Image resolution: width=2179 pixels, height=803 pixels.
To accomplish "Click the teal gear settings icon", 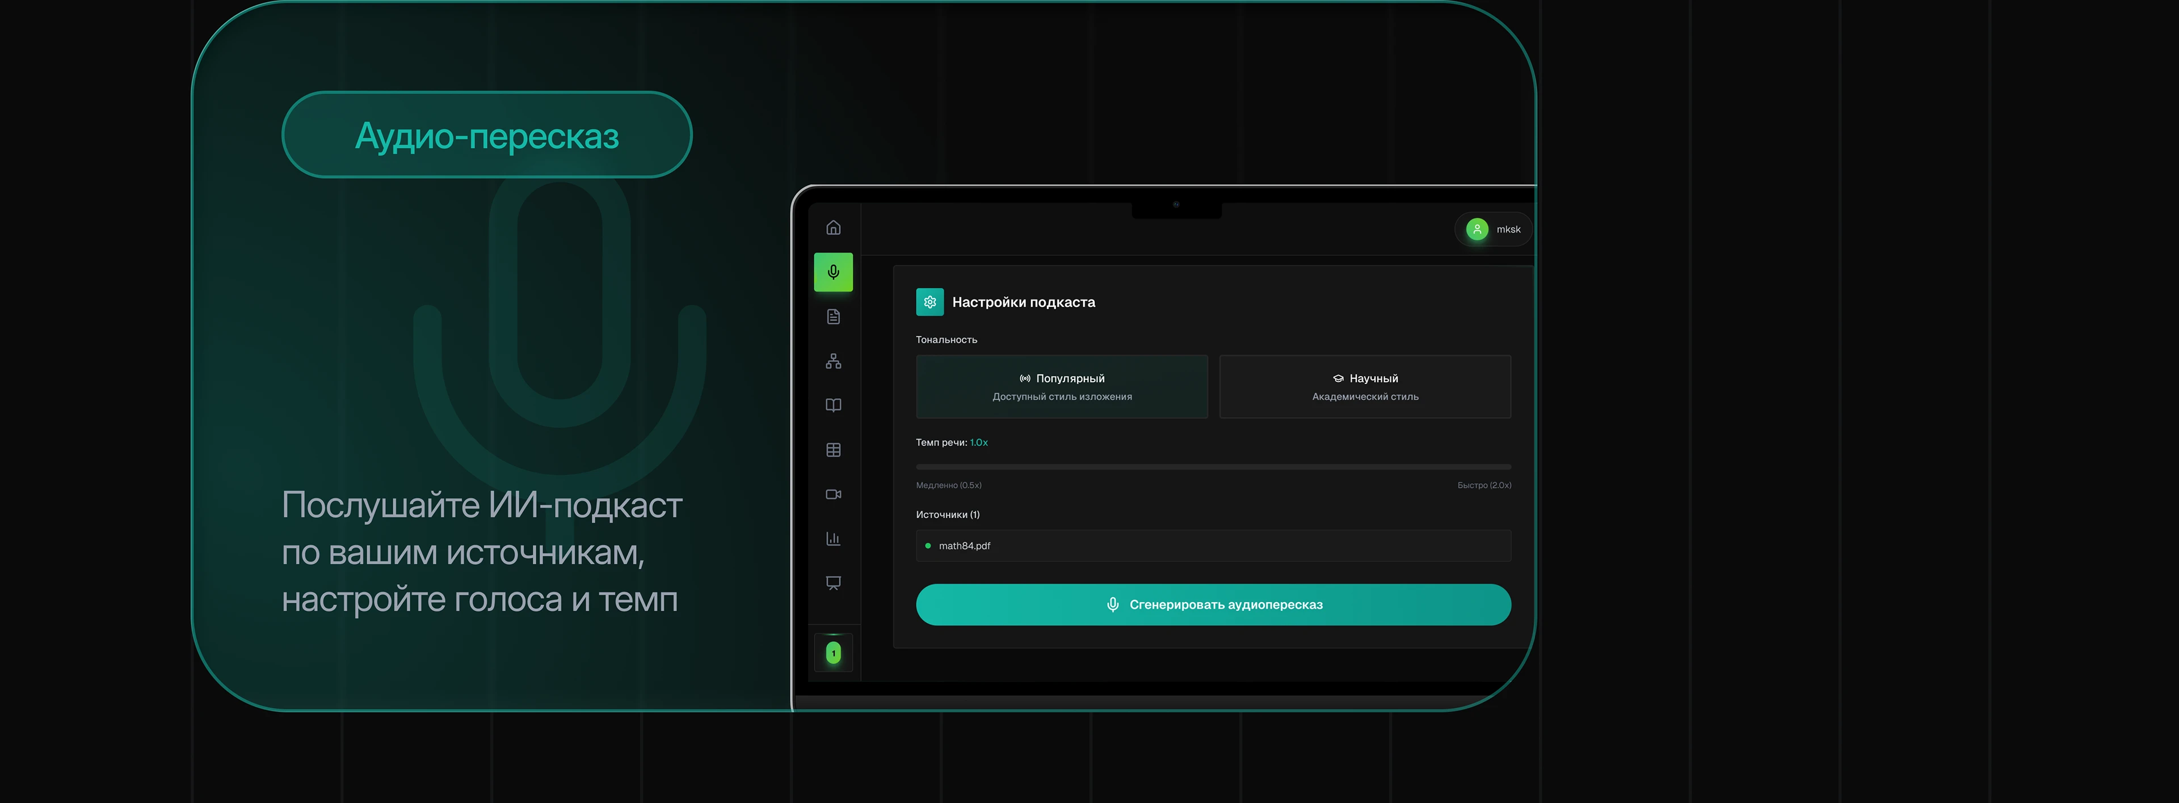I will point(929,302).
